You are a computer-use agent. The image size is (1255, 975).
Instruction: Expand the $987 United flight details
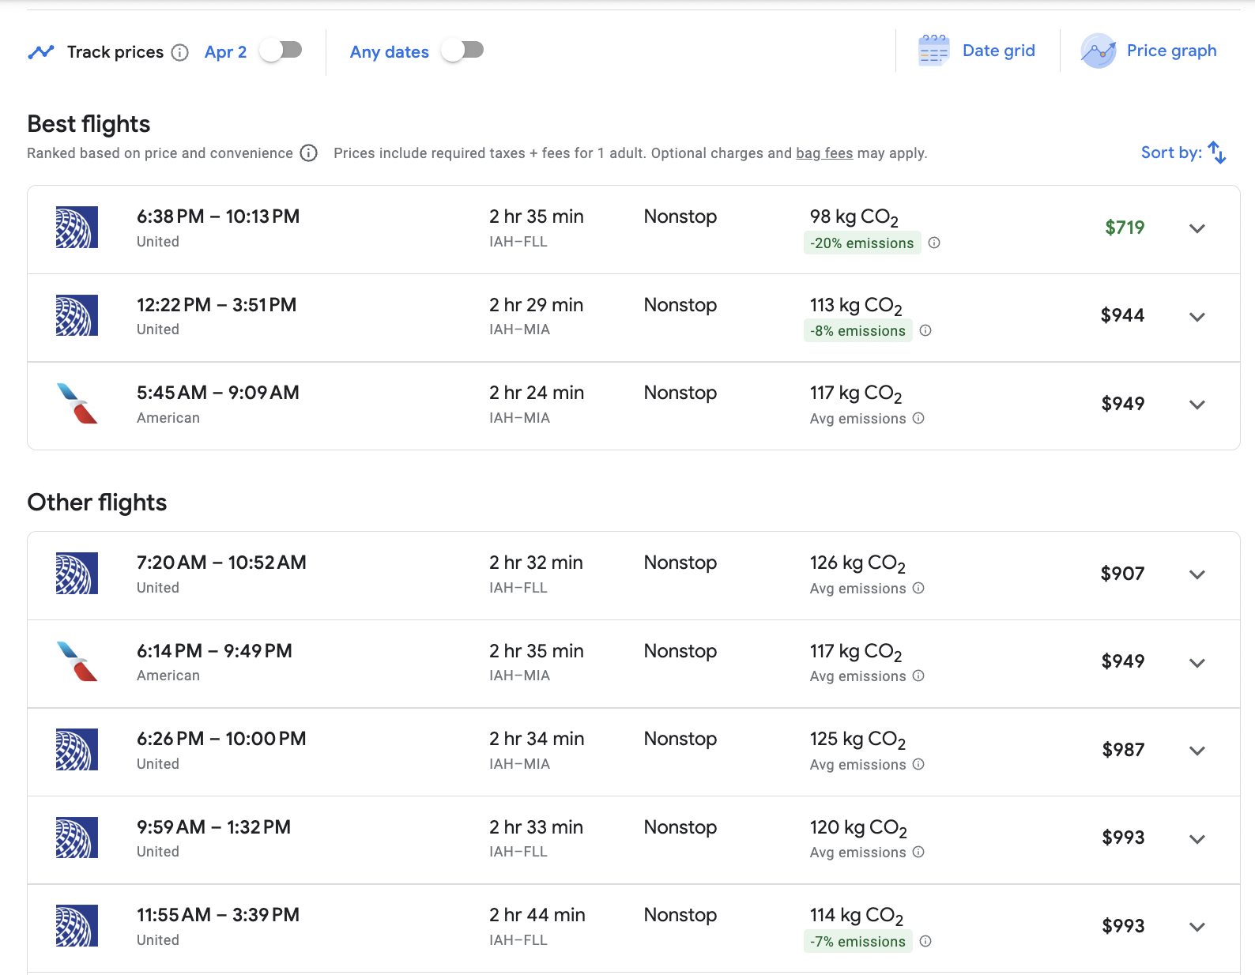(1197, 751)
